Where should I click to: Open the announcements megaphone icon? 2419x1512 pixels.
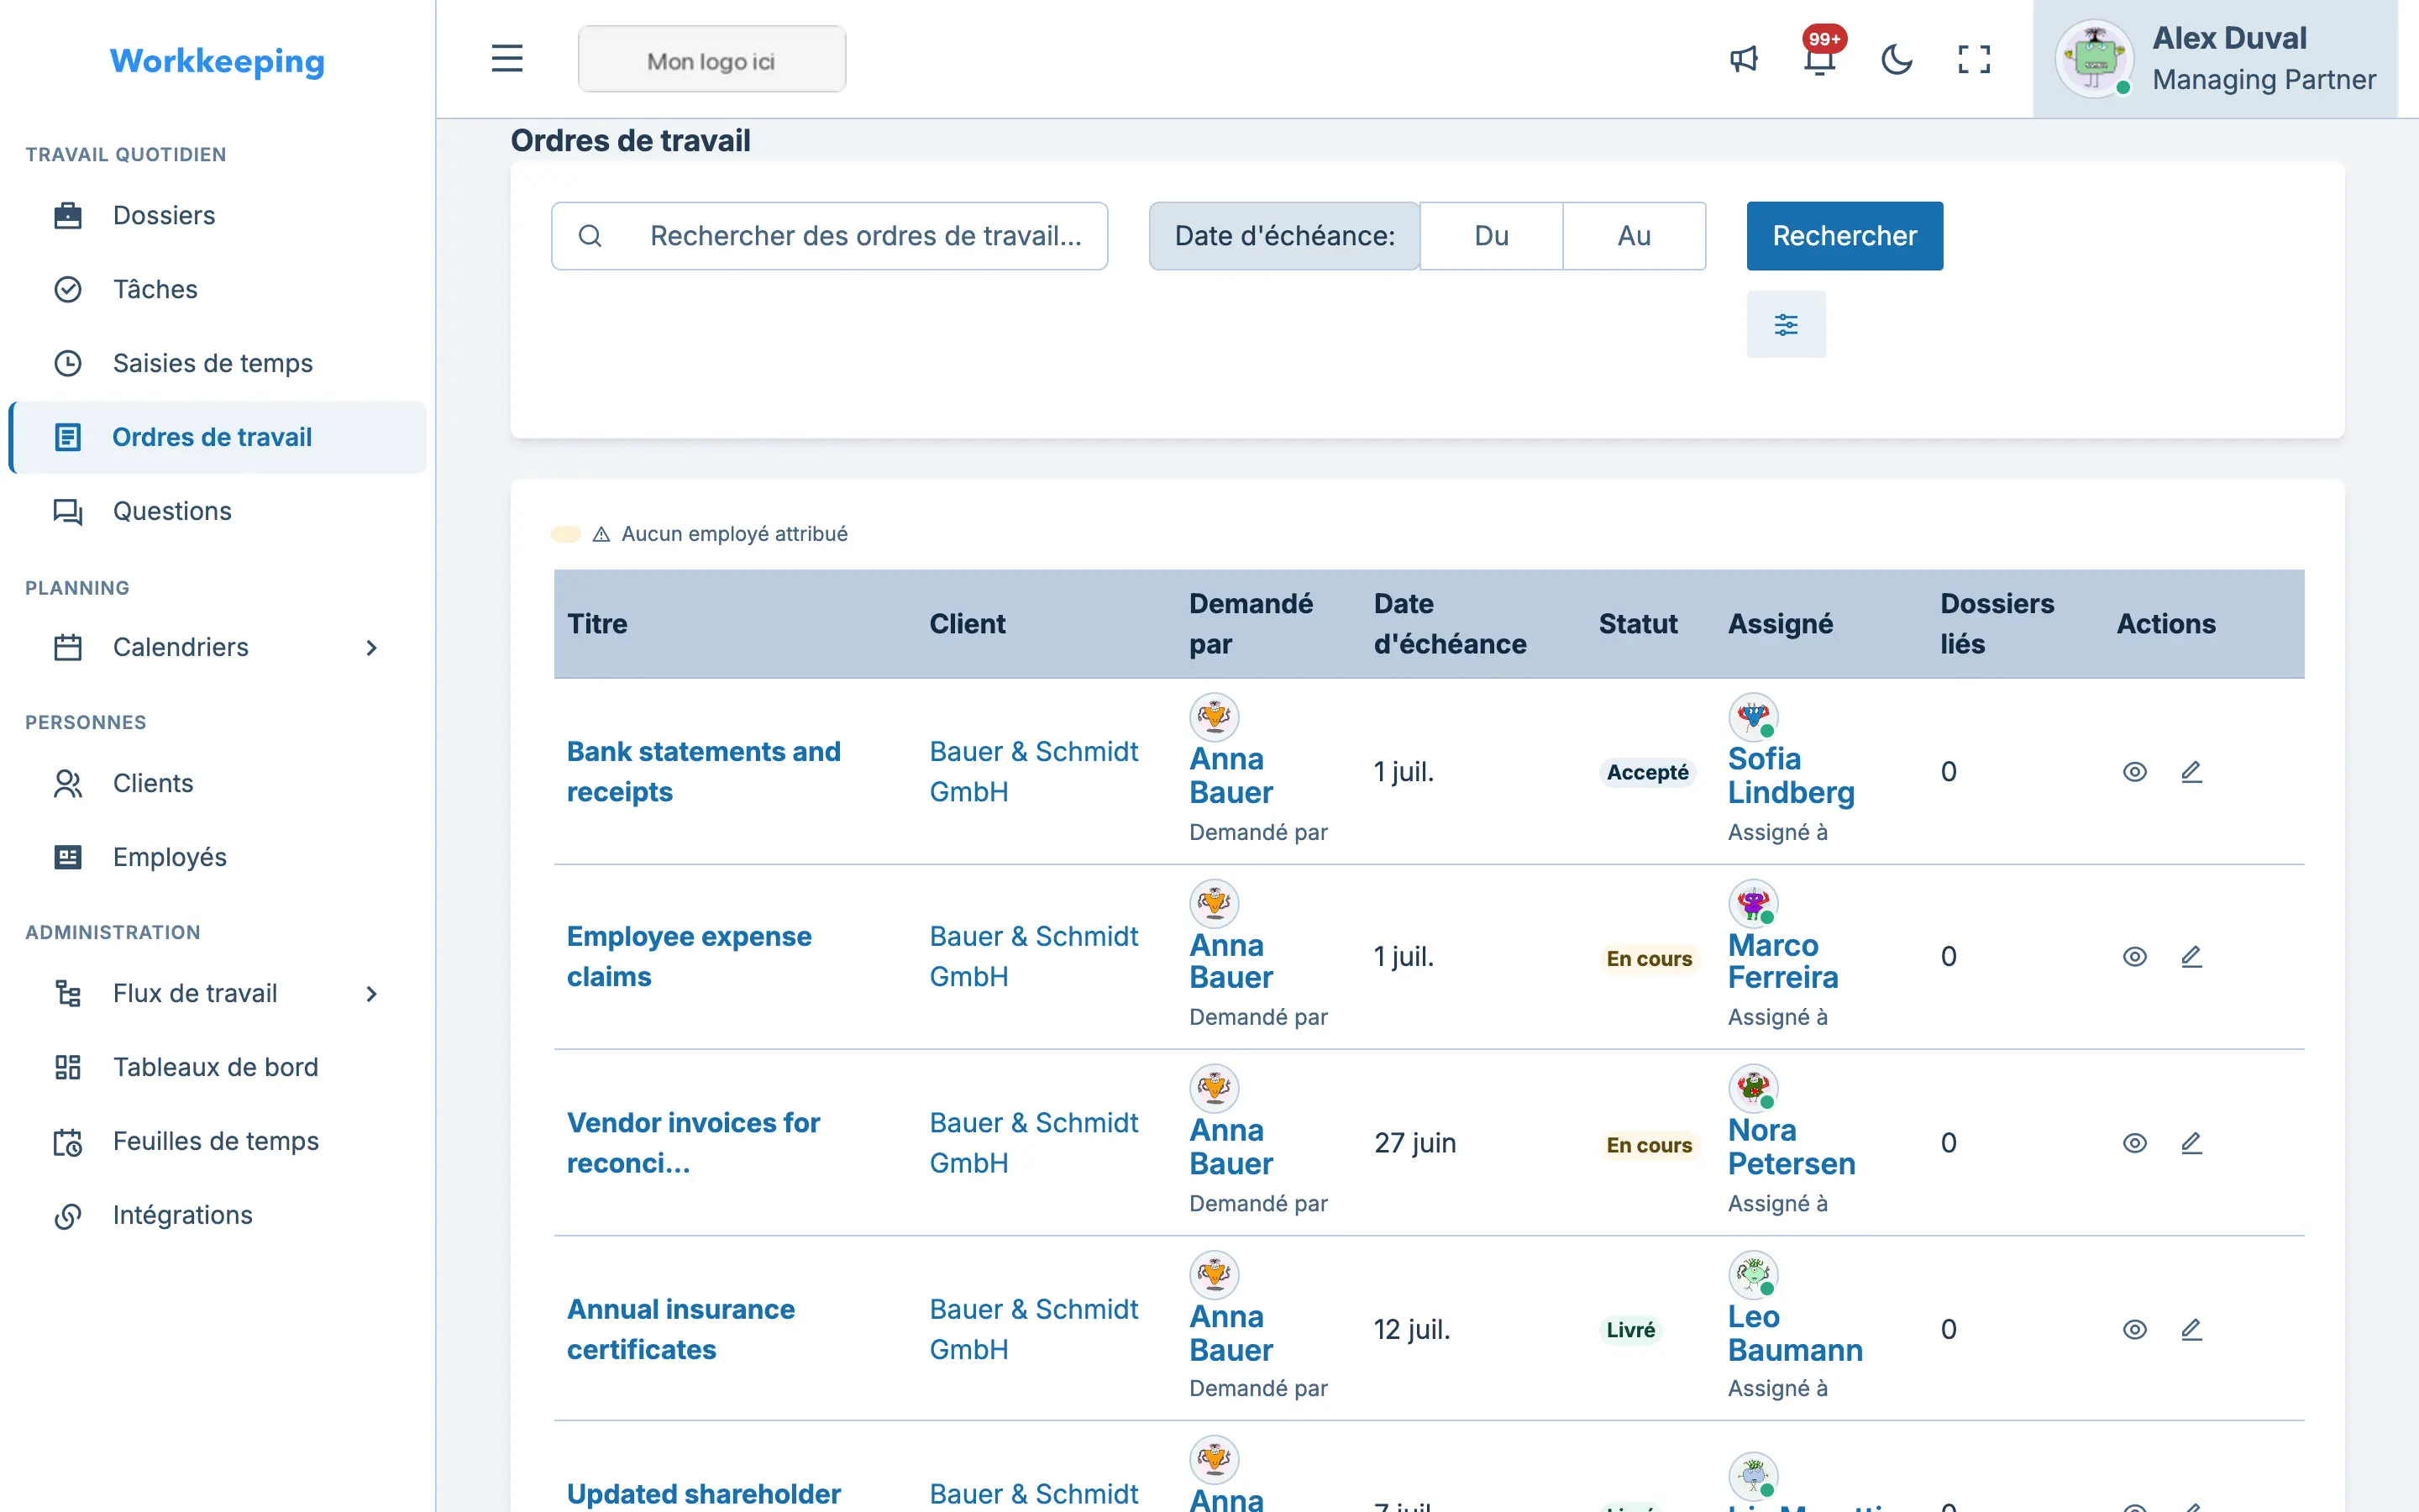point(1744,60)
